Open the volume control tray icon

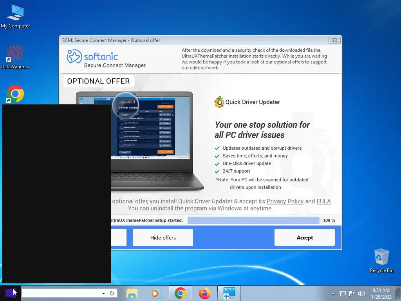[361, 294]
